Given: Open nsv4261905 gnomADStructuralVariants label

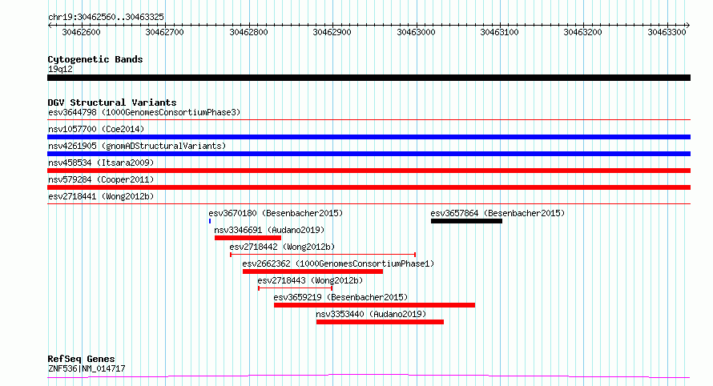Looking at the screenshot, I should point(137,146).
